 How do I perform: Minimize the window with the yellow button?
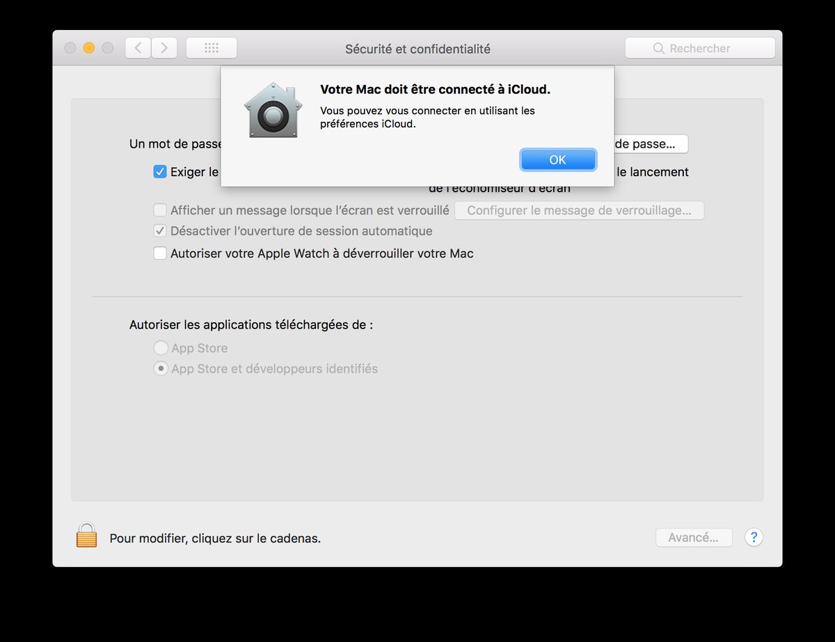coord(88,48)
